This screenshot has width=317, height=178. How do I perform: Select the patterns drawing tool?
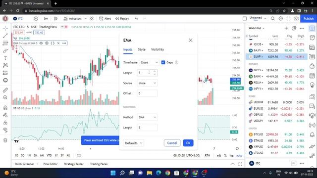pyautogui.click(x=5, y=65)
